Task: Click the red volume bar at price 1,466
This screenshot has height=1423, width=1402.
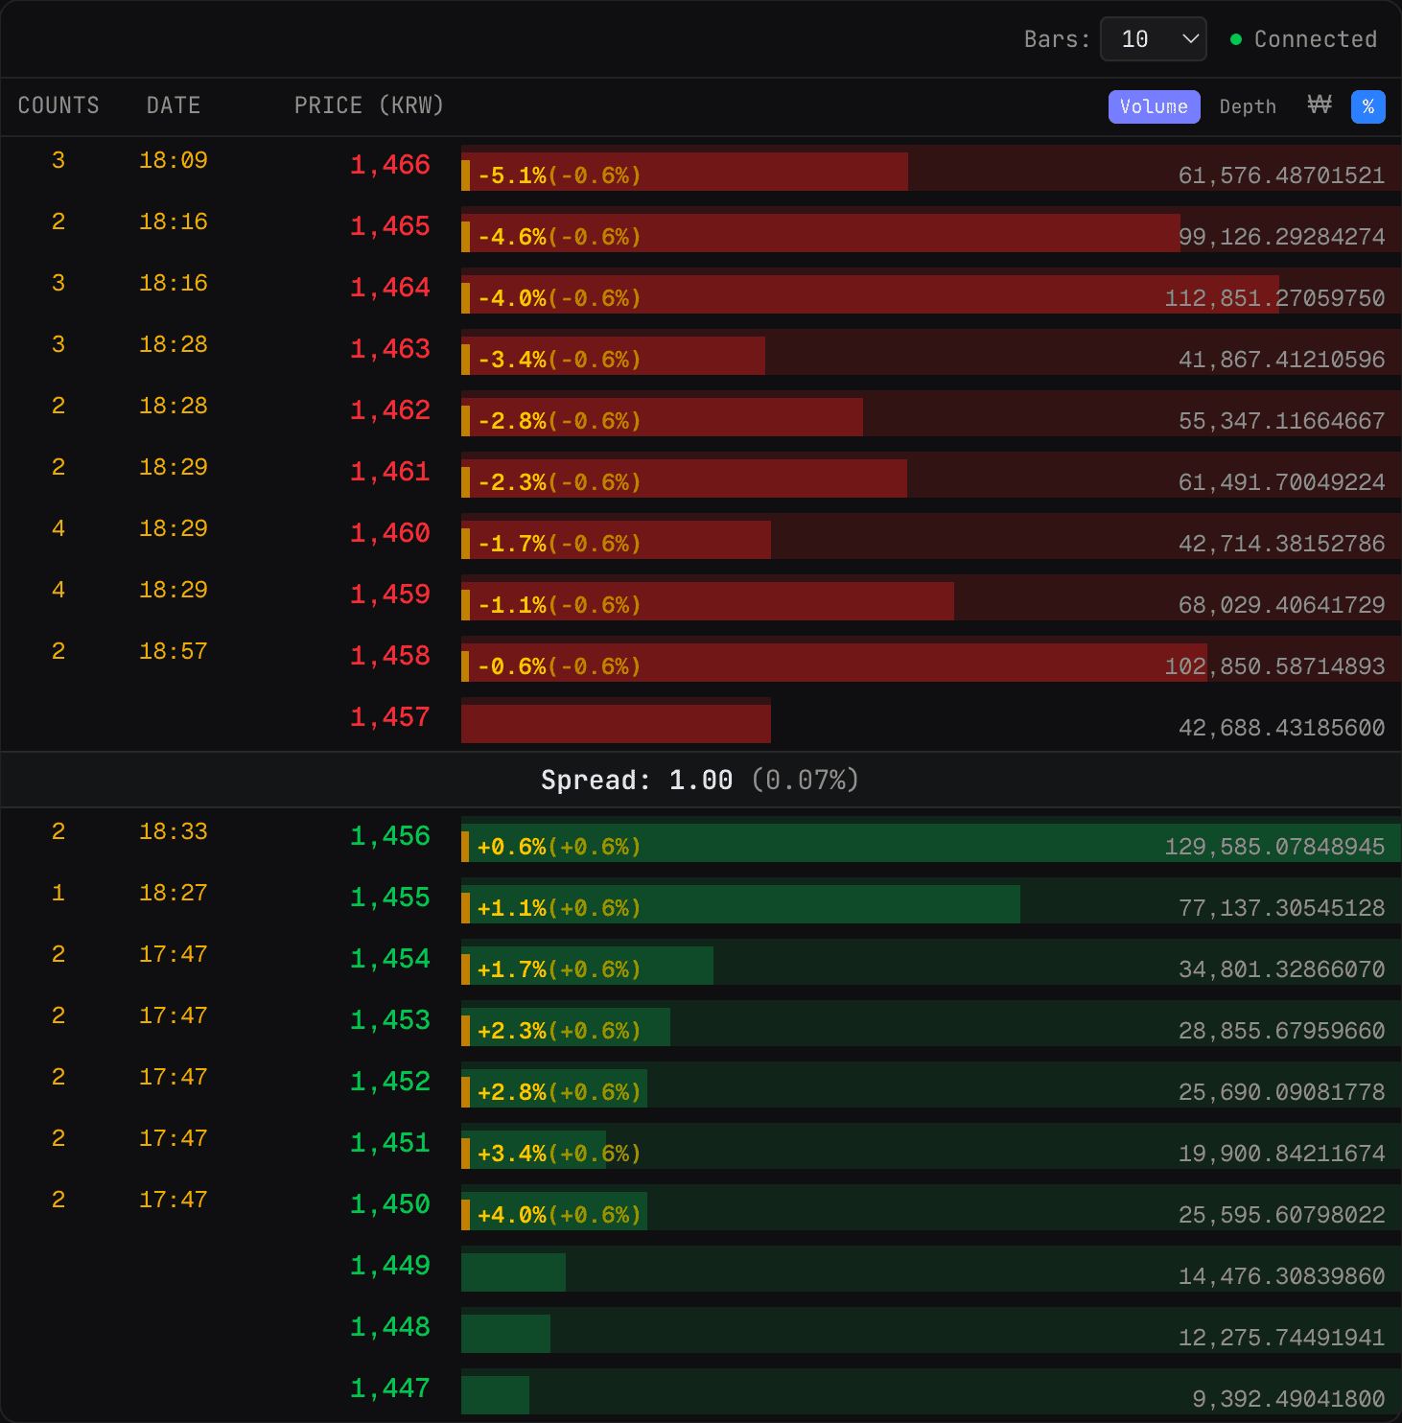Action: 684,172
